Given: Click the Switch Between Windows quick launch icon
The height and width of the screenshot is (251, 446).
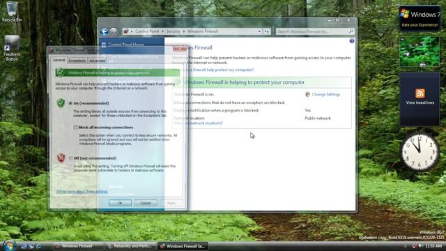Looking at the screenshot, I should click(x=31, y=246).
